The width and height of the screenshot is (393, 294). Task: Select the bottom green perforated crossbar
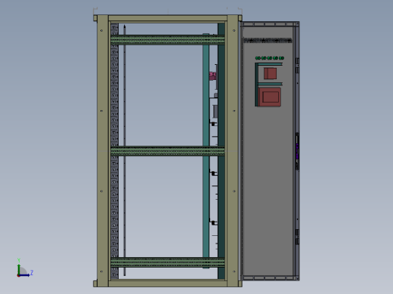pyautogui.click(x=168, y=262)
